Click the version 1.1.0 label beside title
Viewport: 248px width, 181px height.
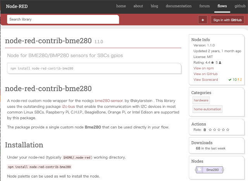99,42
